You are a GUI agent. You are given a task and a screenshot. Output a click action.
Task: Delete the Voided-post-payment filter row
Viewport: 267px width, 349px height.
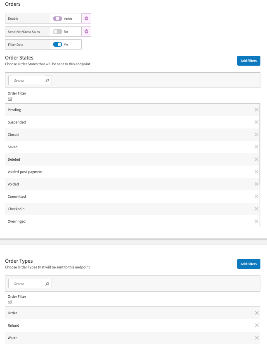click(256, 172)
